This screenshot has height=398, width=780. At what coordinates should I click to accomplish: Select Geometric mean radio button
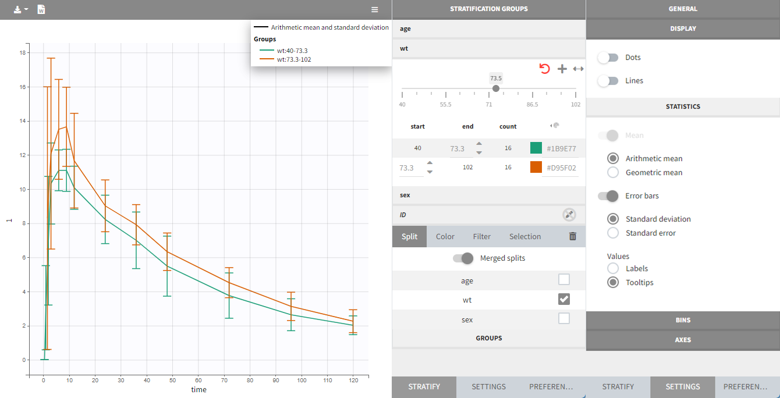[613, 172]
